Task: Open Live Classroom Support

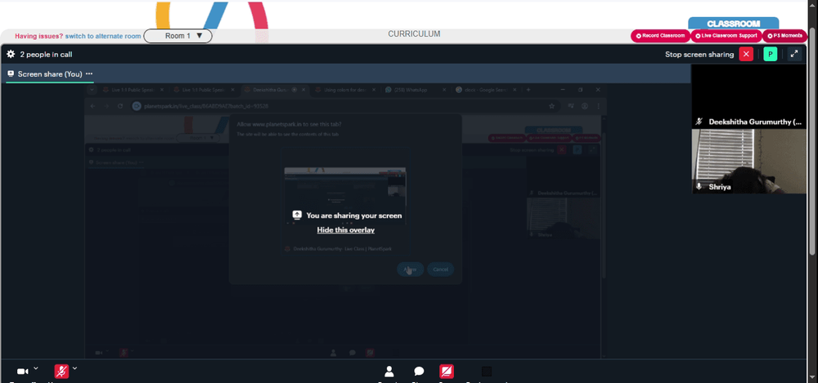Action: pyautogui.click(x=726, y=36)
